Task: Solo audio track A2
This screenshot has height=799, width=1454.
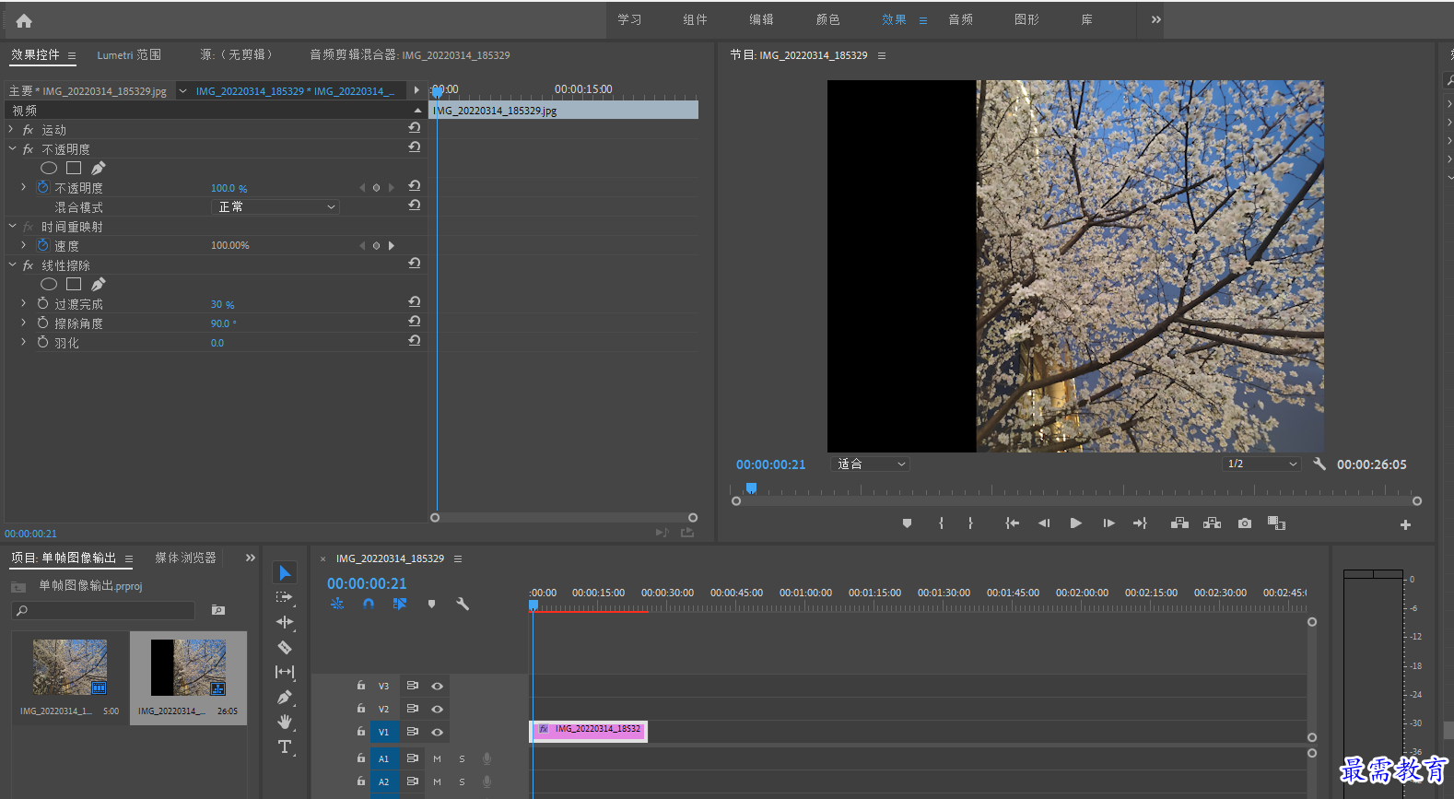Action: 462,781
